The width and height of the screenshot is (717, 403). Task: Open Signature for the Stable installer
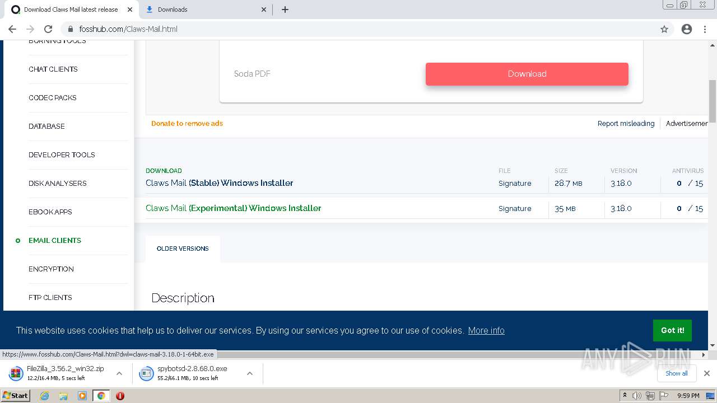(515, 184)
